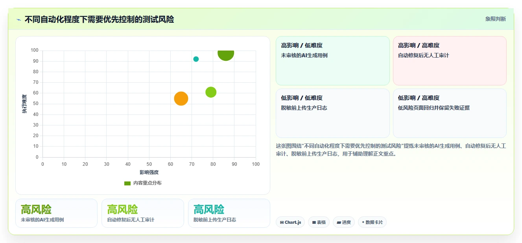Open the 高影响 / 低难度 quadrant card

(333, 61)
